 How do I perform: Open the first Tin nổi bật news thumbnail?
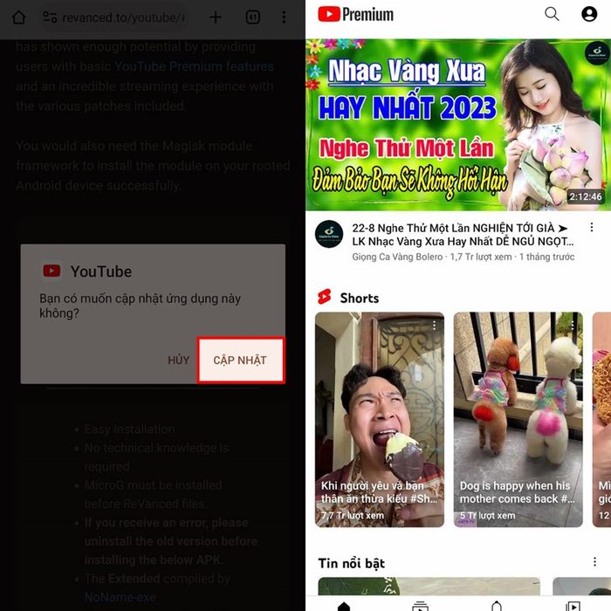[x=429, y=586]
